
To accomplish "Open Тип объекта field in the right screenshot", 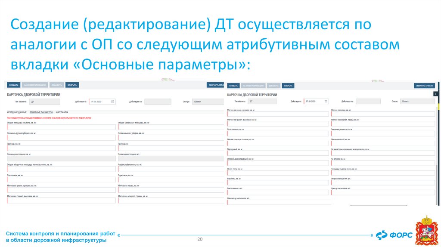I will pyautogui.click(x=263, y=101).
